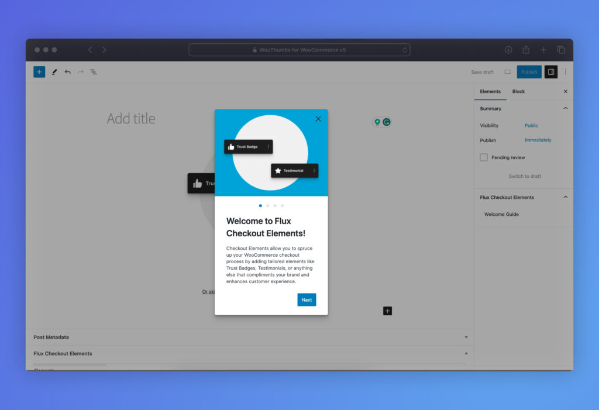Viewport: 599px width, 410px height.
Task: Click the browser downloads icon
Action: (508, 50)
